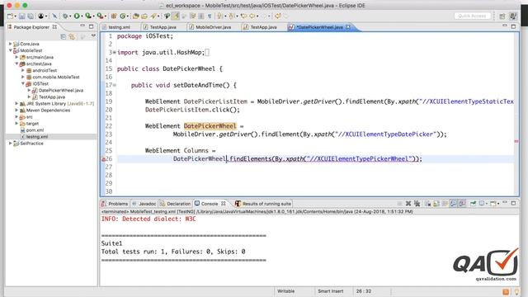Toggle Scroll Lock in Console
Viewport: 528px width, 297px height.
click(436, 204)
